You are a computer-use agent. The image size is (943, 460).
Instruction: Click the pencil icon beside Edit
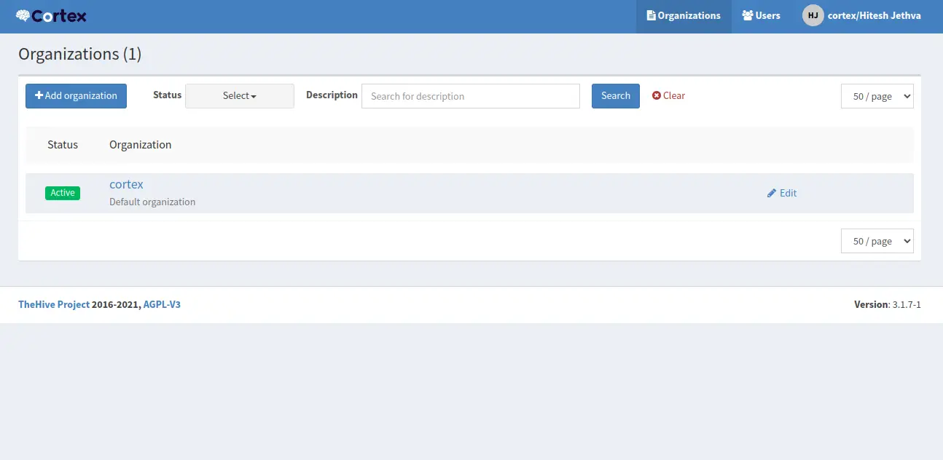[772, 193]
